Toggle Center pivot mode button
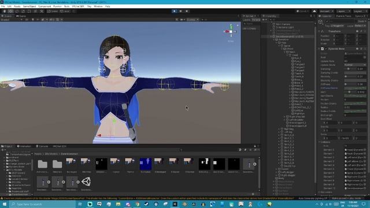The width and height of the screenshot is (370, 208). click(53, 11)
